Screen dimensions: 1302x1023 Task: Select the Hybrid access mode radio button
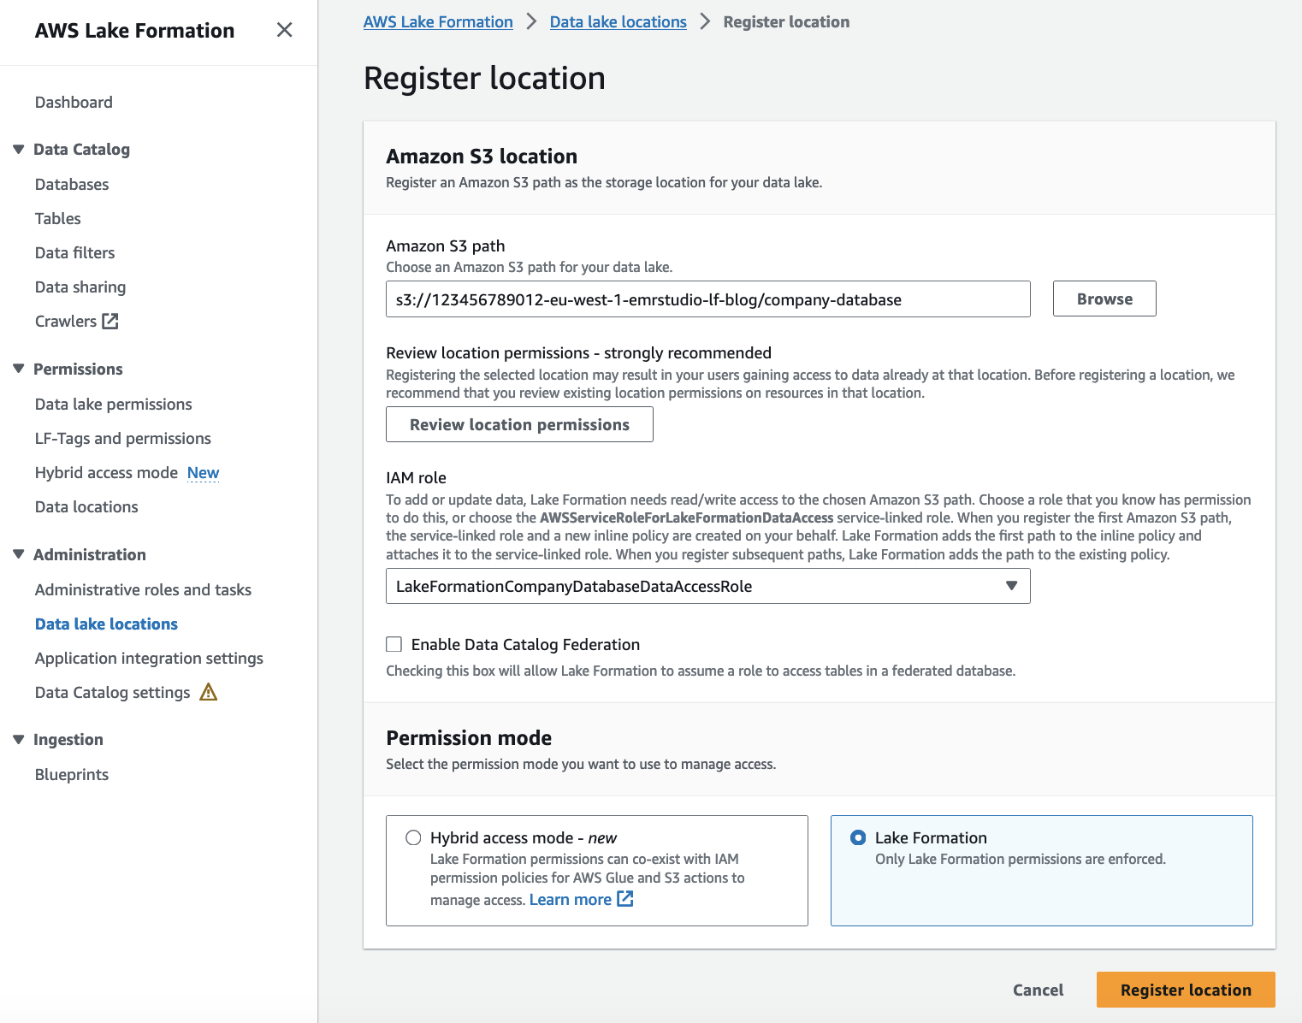tap(414, 837)
